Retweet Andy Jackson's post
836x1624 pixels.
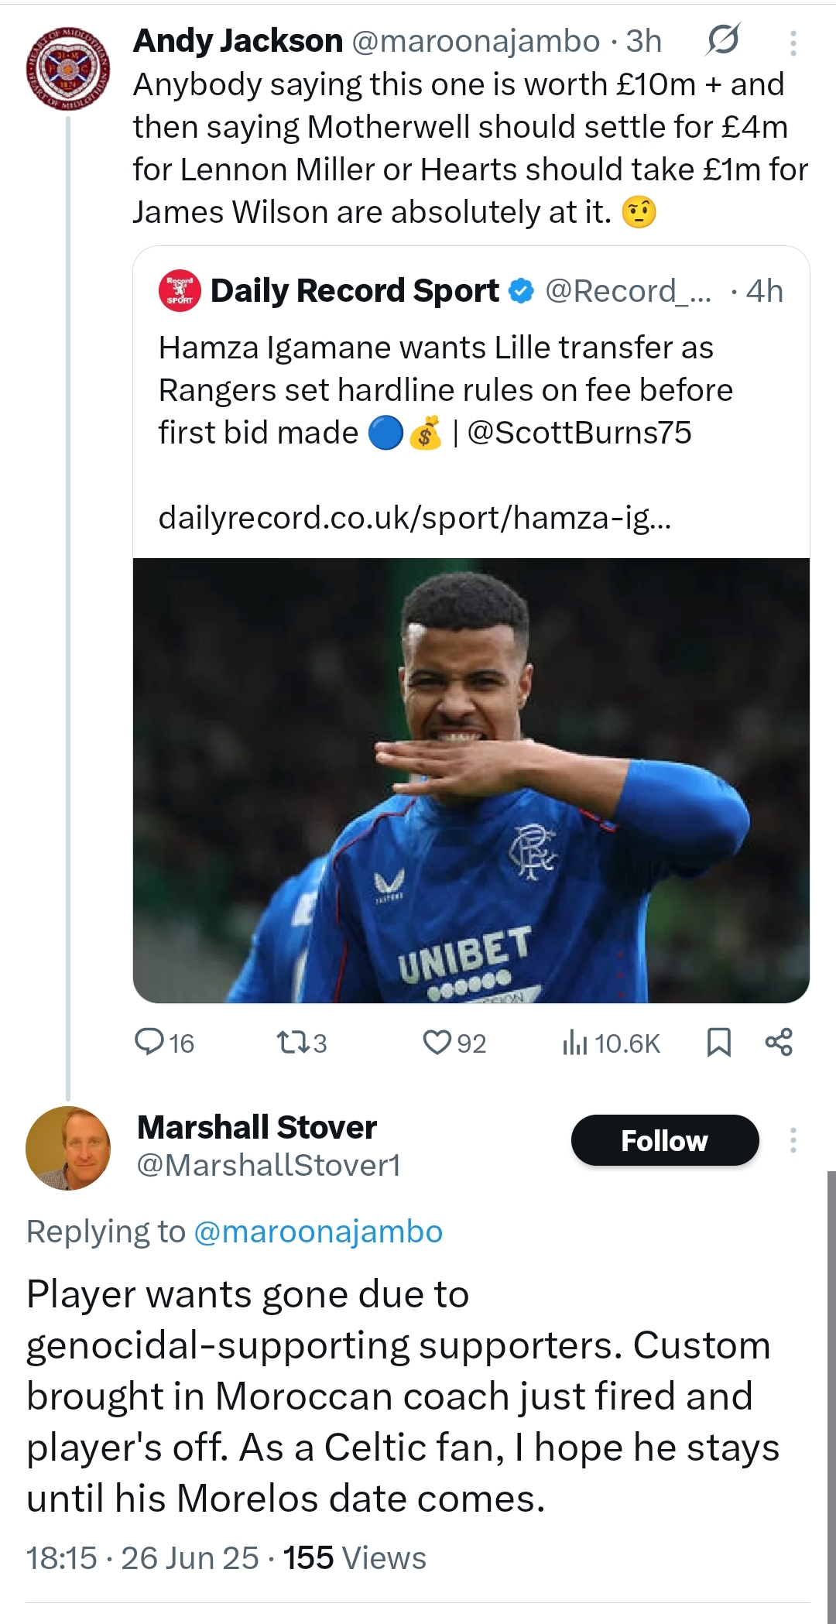[x=302, y=1043]
